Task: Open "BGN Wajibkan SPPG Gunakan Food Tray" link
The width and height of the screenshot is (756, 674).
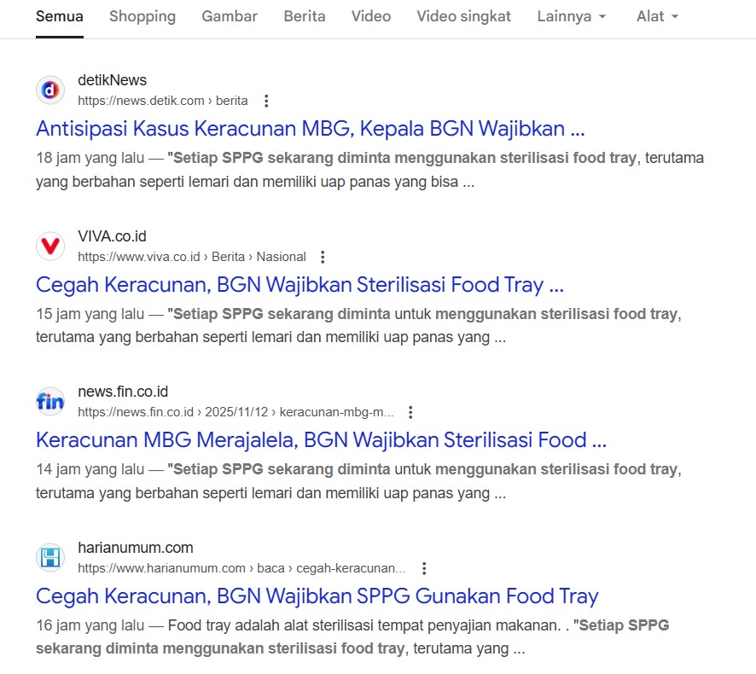Action: click(x=317, y=596)
